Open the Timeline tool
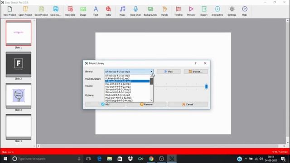The width and height of the screenshot is (290, 163). (179, 11)
